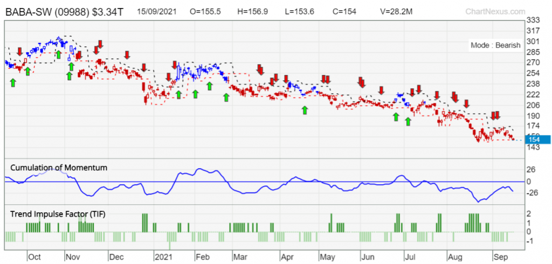The width and height of the screenshot is (552, 264).
Task: Click the Cumulation of Momentum panel title
Action: pos(58,168)
